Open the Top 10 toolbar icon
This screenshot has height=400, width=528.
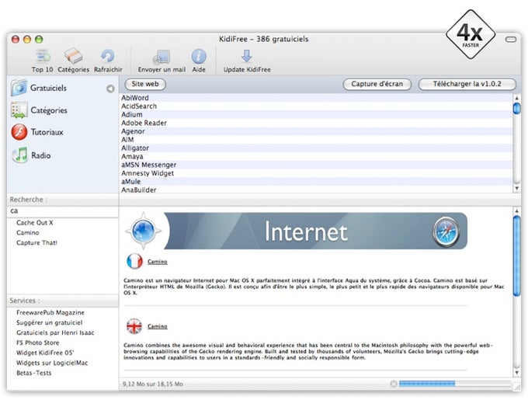click(43, 56)
